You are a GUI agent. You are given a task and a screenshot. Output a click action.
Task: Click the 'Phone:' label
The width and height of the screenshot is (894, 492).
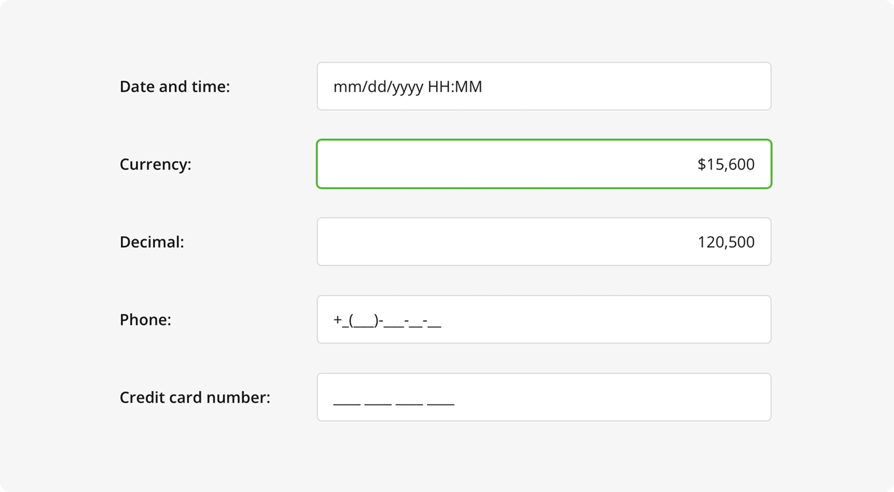(145, 319)
